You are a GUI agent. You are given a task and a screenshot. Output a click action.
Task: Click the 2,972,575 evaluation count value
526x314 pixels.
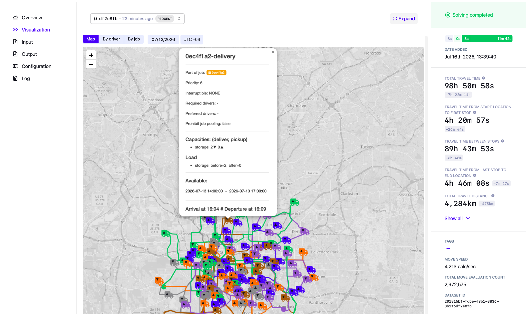click(x=455, y=285)
